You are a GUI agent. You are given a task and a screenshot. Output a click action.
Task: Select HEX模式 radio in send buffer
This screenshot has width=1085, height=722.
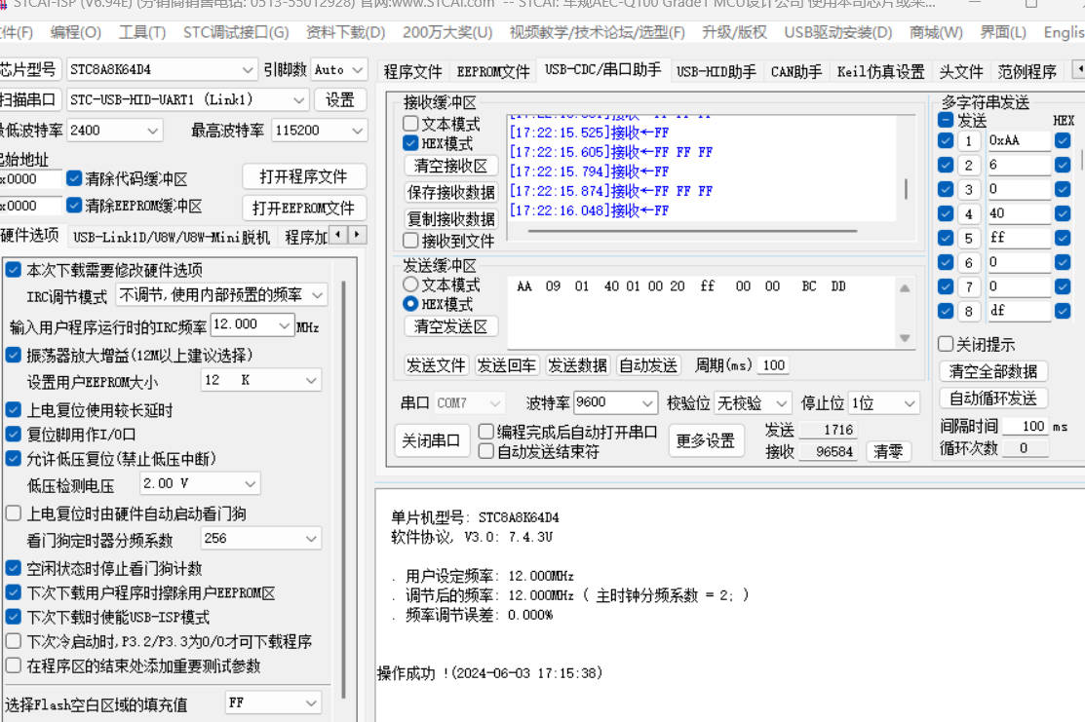(410, 304)
